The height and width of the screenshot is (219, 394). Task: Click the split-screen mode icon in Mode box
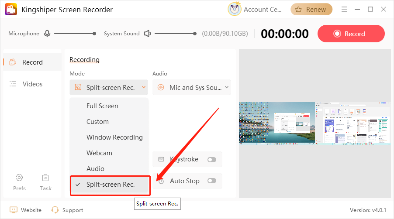(x=78, y=87)
